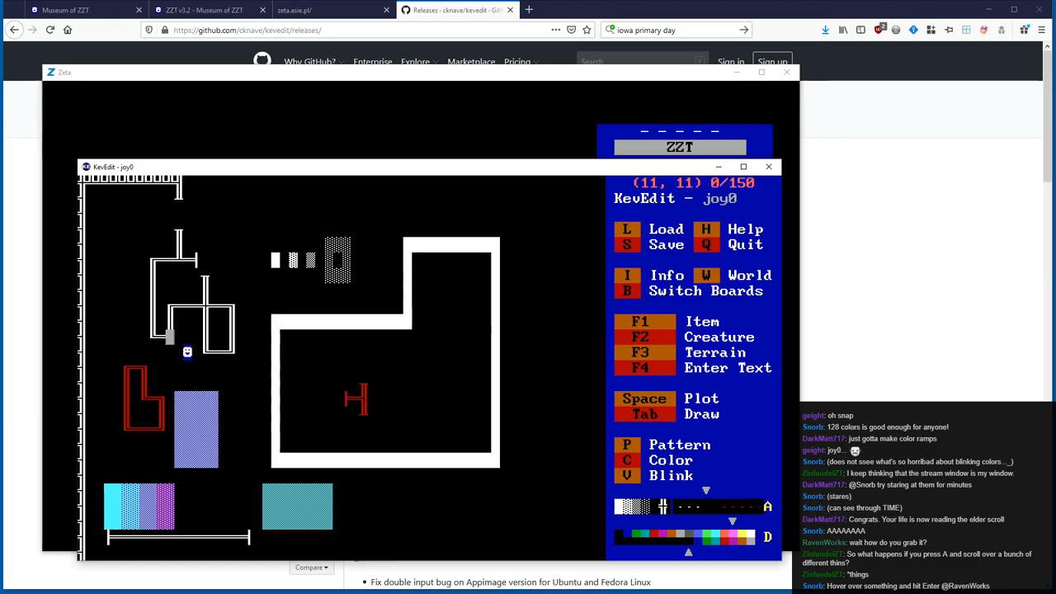The image size is (1056, 594).
Task: Select the solid white pattern block
Action: pyautogui.click(x=619, y=507)
